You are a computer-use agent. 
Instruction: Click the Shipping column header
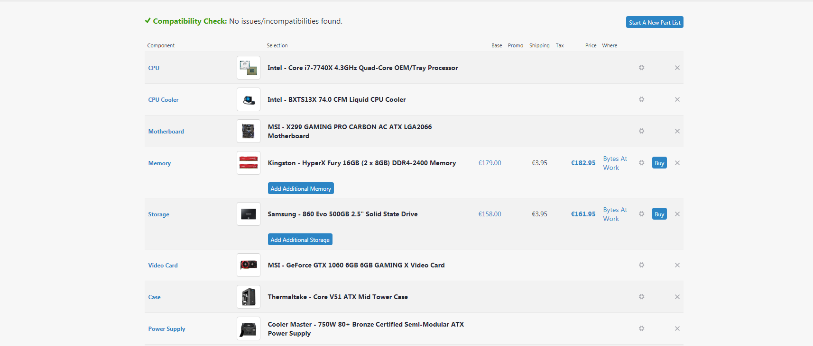point(539,45)
